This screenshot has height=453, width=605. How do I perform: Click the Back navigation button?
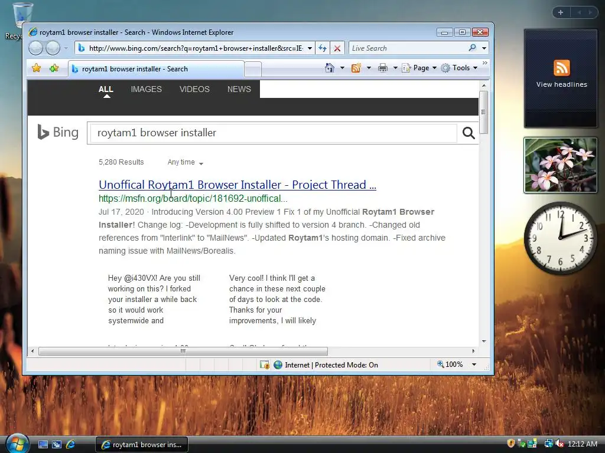coord(36,48)
